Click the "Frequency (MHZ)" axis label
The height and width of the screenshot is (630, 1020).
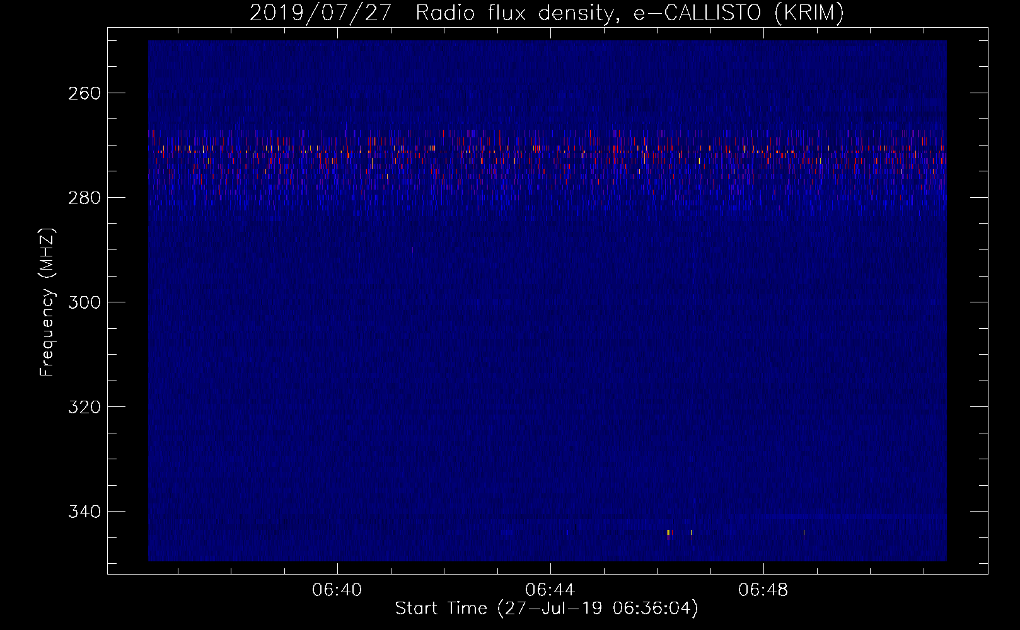[47, 302]
